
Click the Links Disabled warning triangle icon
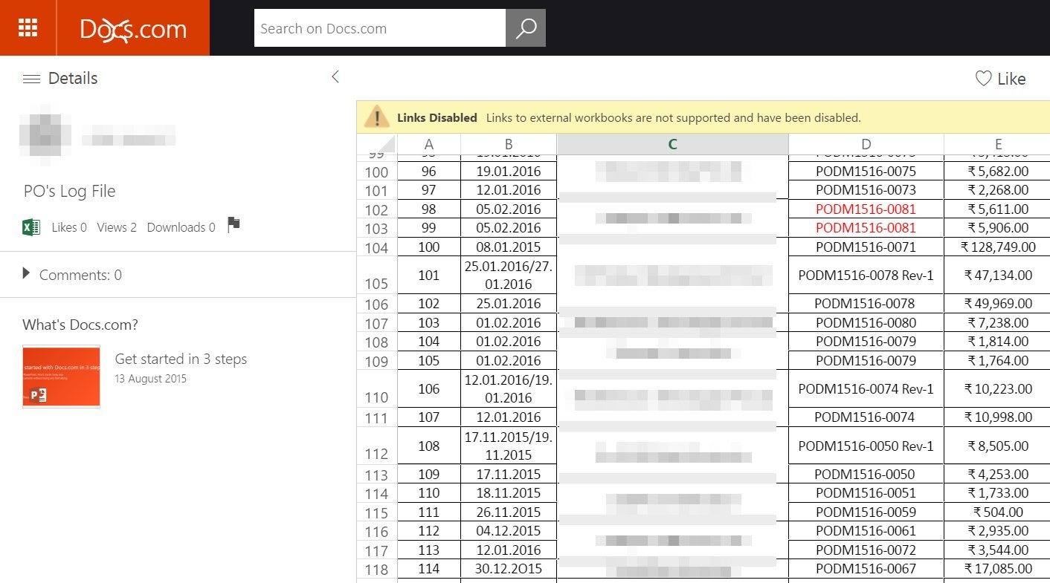(377, 117)
